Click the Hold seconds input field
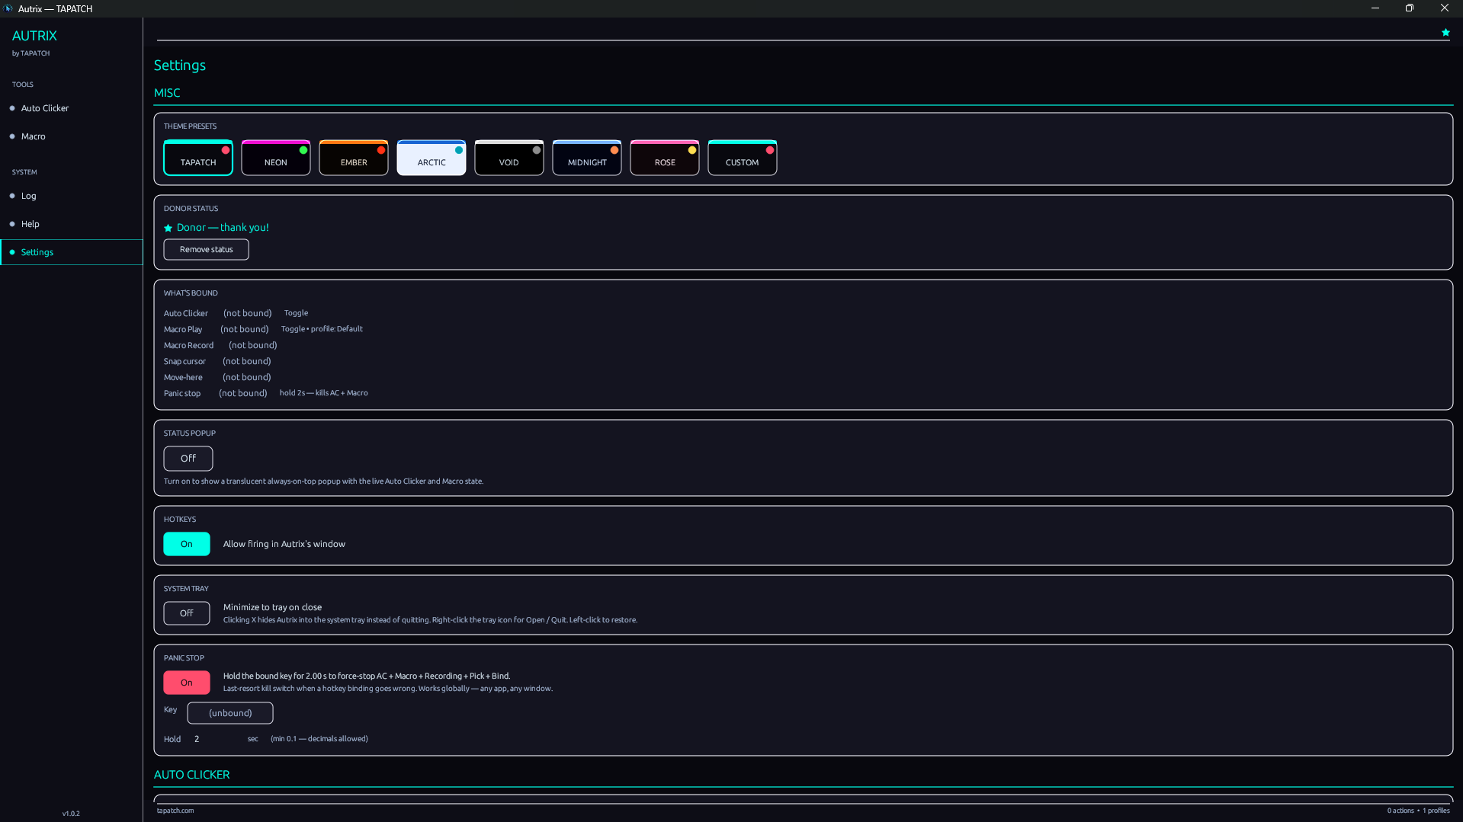The width and height of the screenshot is (1463, 822). pyautogui.click(x=217, y=739)
